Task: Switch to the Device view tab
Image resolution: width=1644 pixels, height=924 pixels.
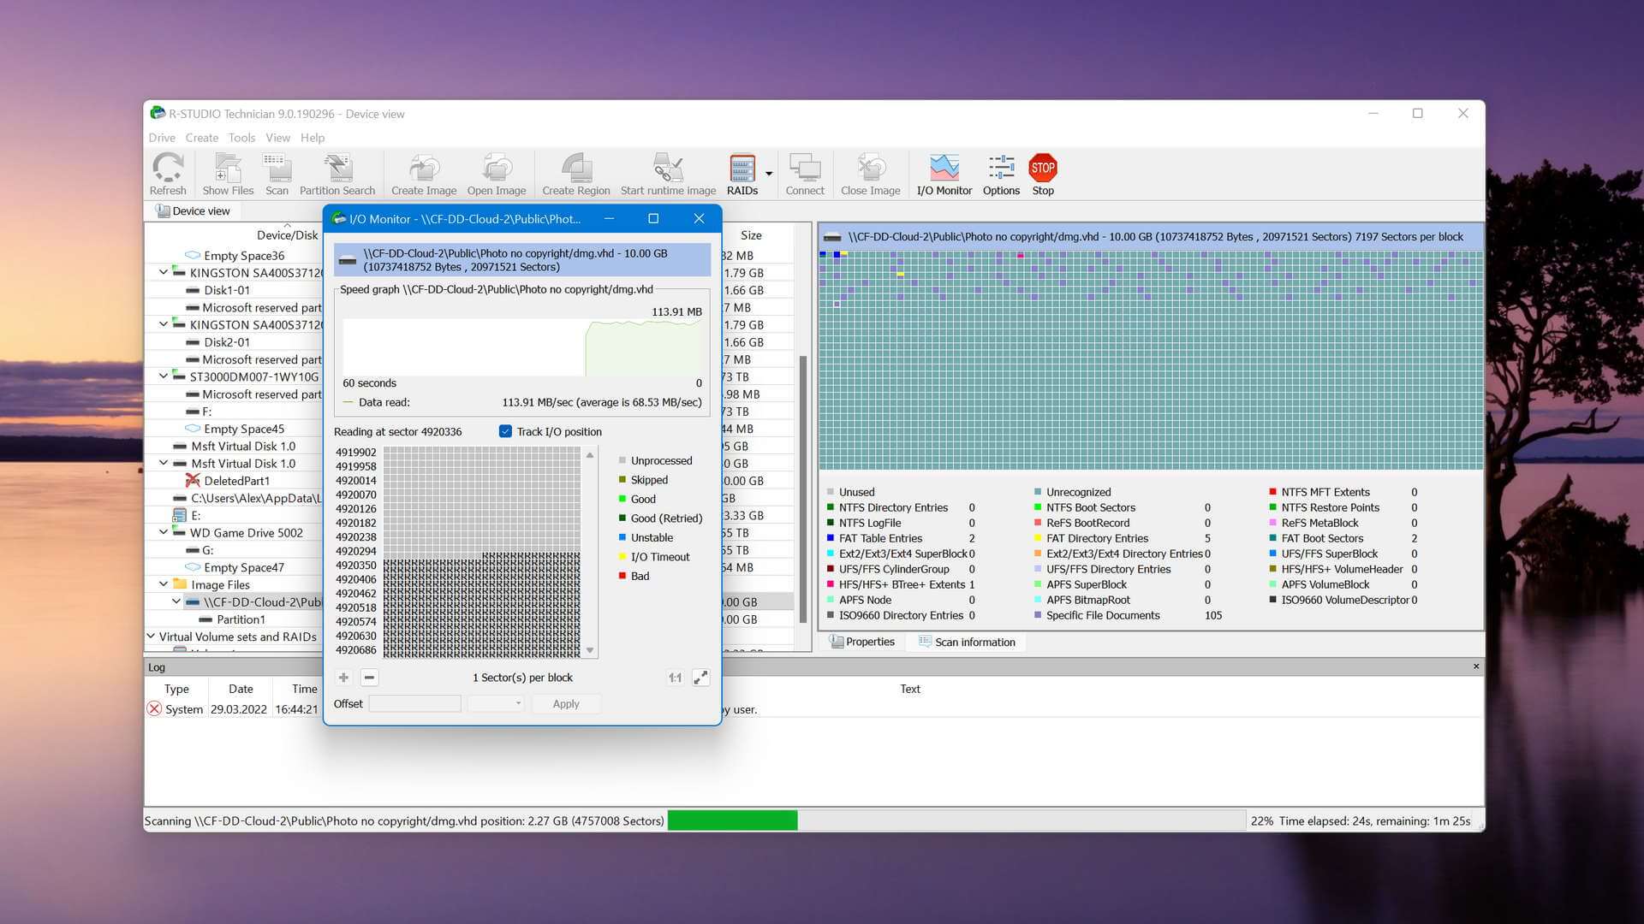Action: pyautogui.click(x=193, y=211)
